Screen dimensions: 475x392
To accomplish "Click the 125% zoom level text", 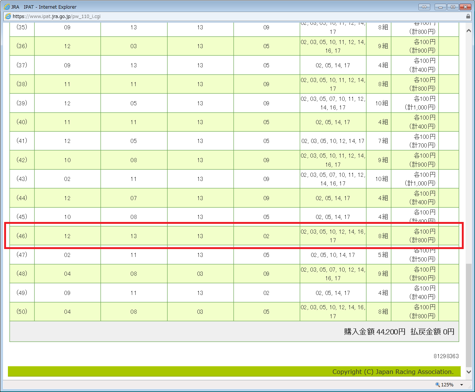I will click(x=447, y=385).
